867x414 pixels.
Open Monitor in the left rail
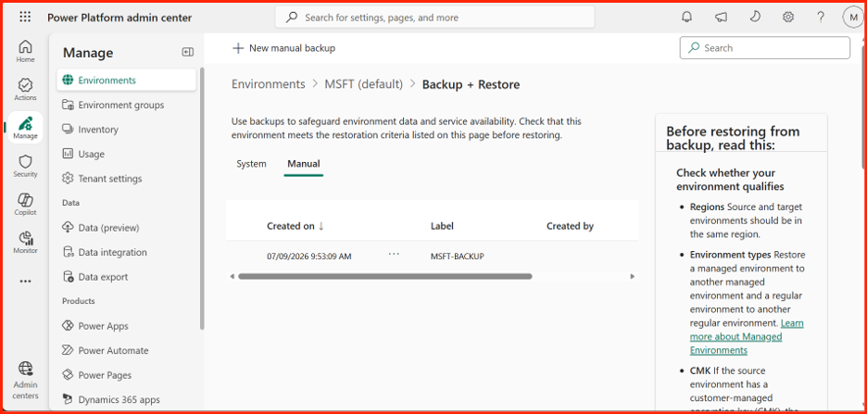[25, 242]
